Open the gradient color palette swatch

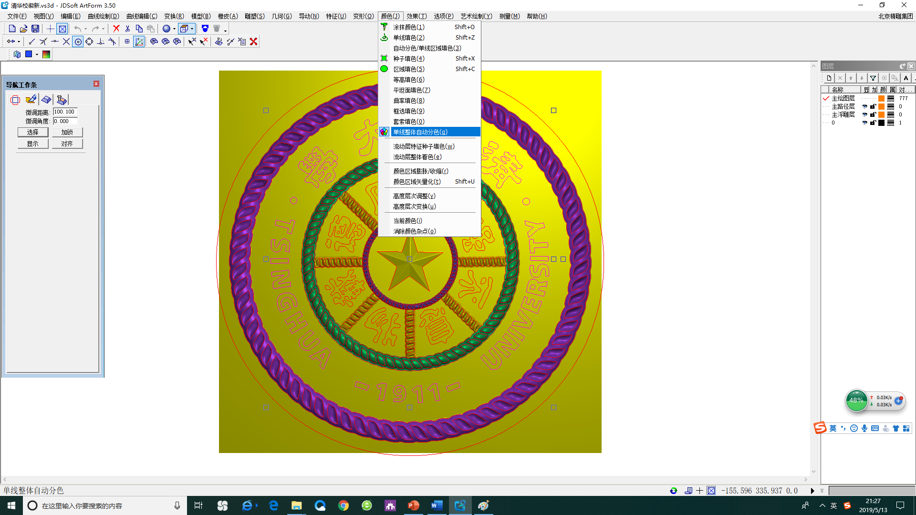point(46,54)
